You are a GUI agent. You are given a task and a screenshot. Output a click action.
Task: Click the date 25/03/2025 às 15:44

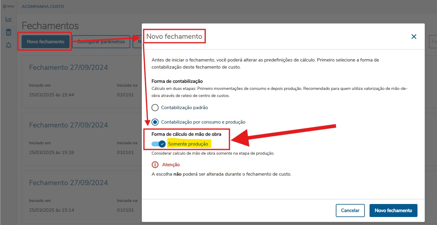(51, 95)
